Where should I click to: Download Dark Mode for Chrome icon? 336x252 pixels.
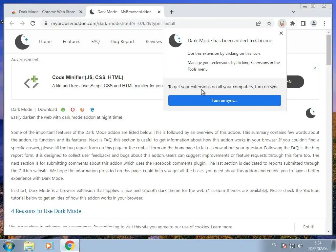click(x=63, y=110)
